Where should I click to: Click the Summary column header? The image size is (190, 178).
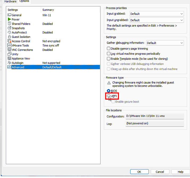(x=48, y=10)
